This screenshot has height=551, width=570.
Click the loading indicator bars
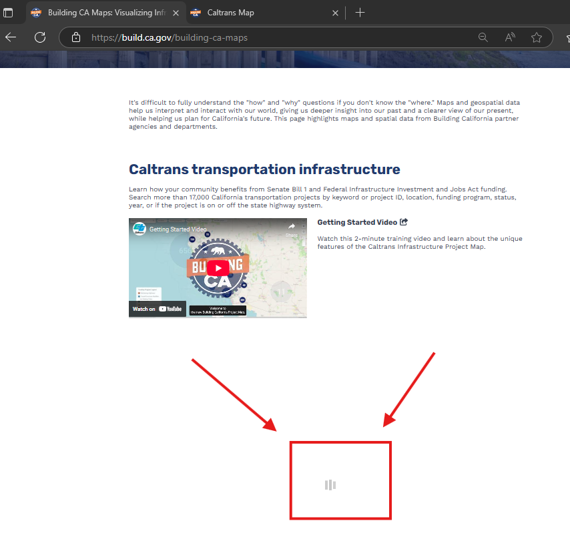[330, 485]
